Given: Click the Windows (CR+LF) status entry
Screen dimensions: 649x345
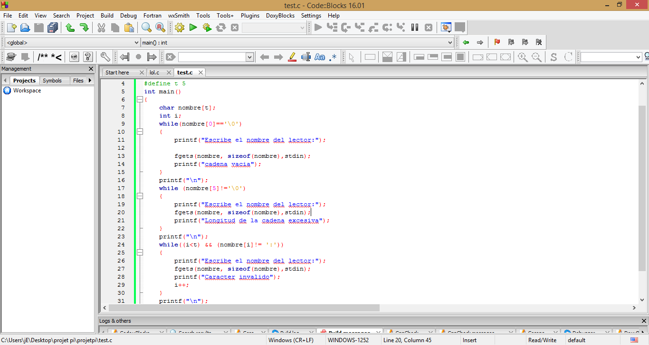Looking at the screenshot, I should click(291, 340).
